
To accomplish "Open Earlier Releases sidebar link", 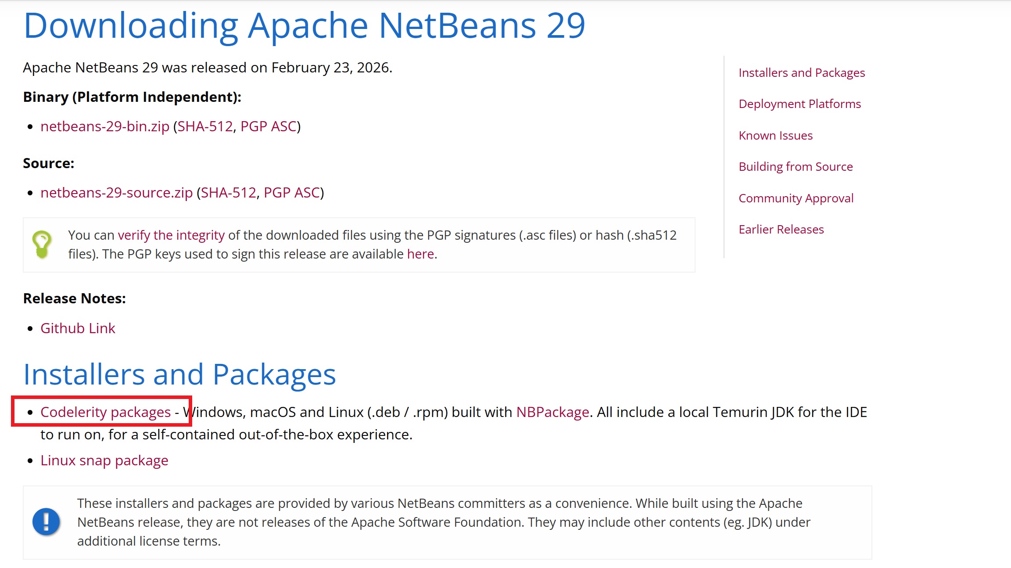I will (781, 230).
